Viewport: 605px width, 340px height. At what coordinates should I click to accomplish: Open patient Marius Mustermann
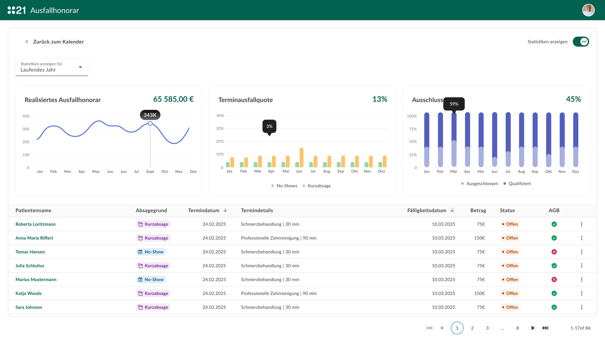[x=36, y=280]
